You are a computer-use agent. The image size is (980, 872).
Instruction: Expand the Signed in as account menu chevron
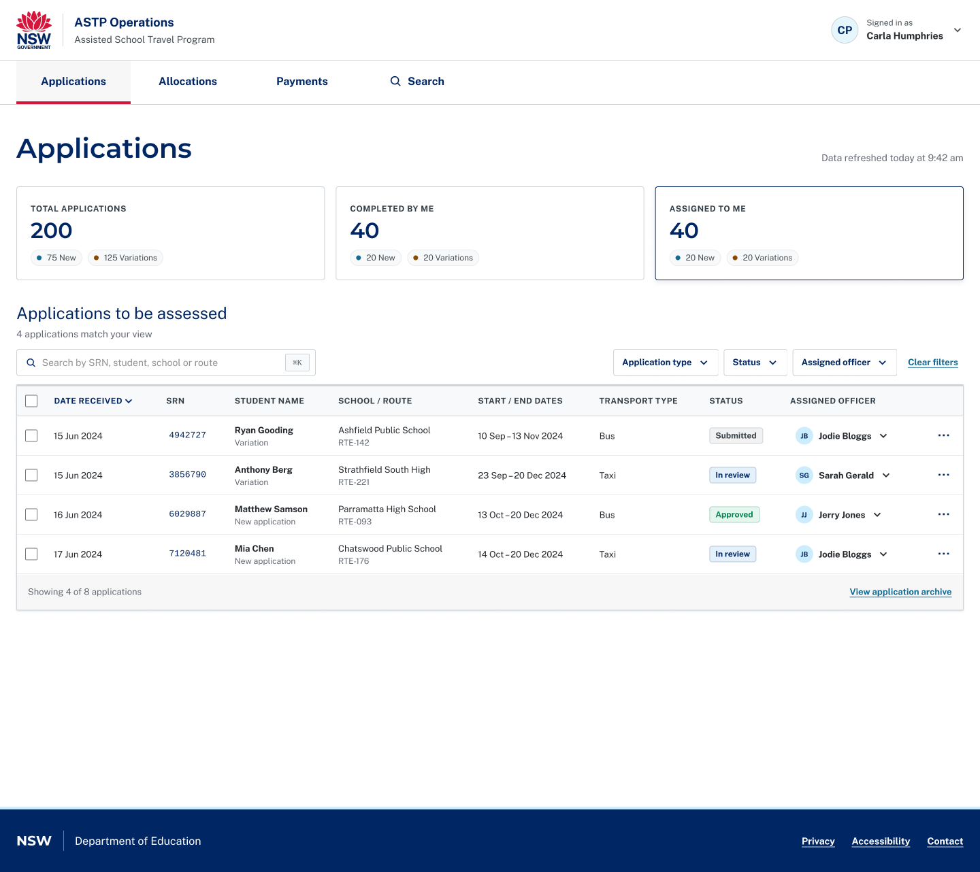[x=958, y=30]
